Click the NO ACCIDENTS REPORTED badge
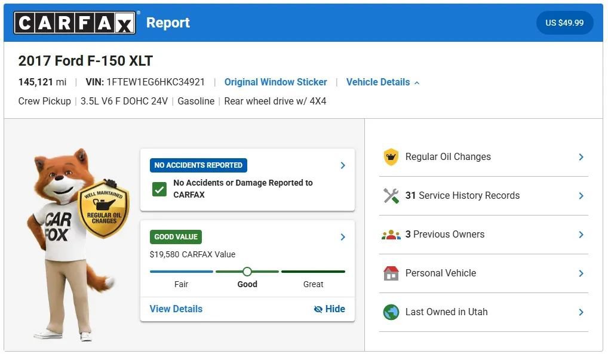 tap(198, 165)
